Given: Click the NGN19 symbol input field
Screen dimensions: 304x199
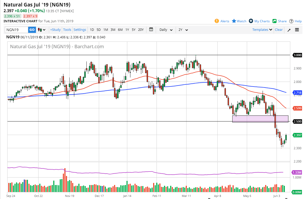Looking at the screenshot, I should 16,30.
